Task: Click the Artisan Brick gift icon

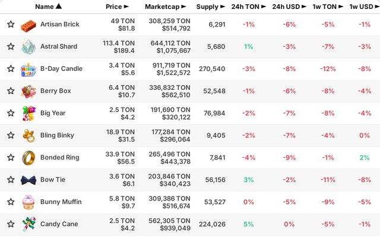Action: 28,25
